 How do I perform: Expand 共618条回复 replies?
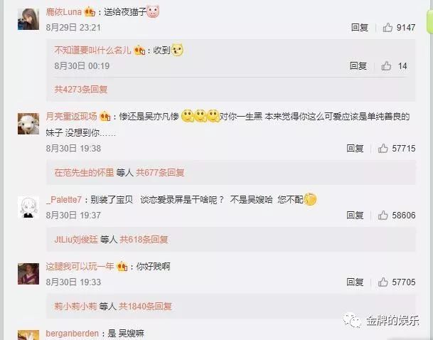tap(144, 240)
